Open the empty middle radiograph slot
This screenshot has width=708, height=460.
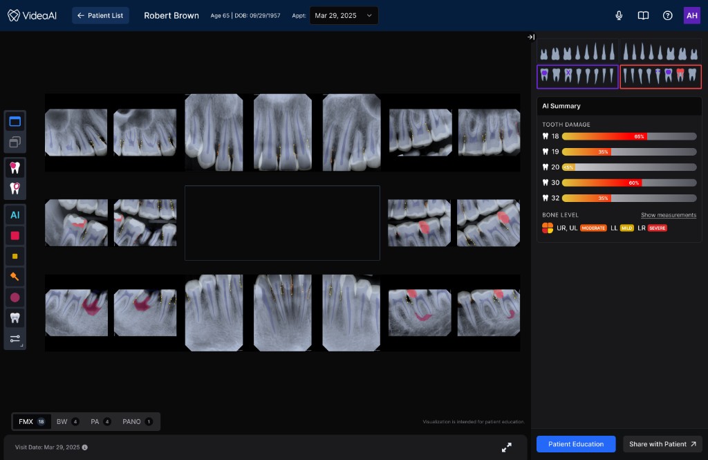pos(282,223)
